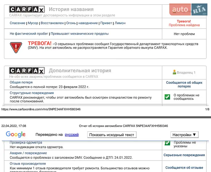
Task: Click the Google logo in translate bar
Action: click(x=16, y=134)
